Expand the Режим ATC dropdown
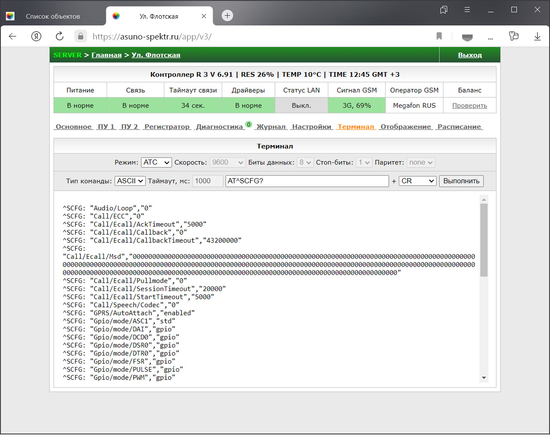This screenshot has height=437, width=550. tap(156, 162)
